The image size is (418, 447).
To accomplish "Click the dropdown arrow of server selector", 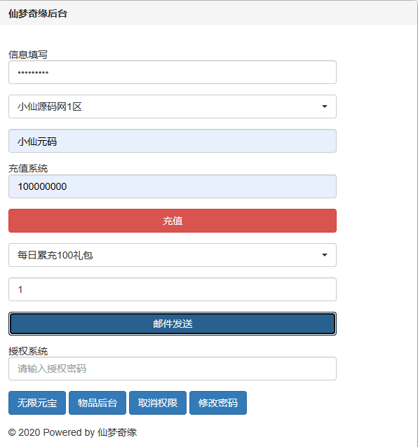I will [x=325, y=106].
